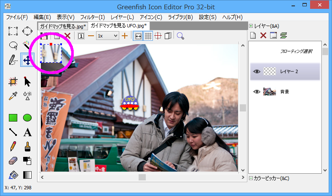Pick the eyedropper tool
The image size is (332, 196).
point(13,95)
